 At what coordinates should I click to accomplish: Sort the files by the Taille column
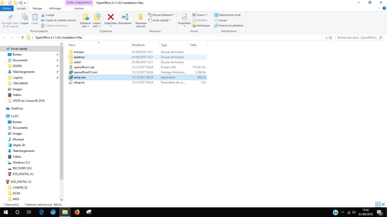198,45
